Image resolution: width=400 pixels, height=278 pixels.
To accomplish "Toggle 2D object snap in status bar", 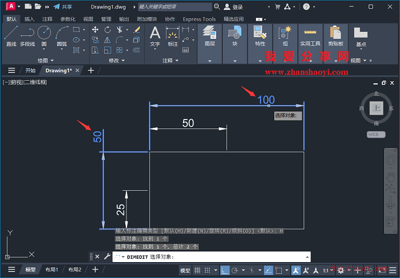I will 279,270.
